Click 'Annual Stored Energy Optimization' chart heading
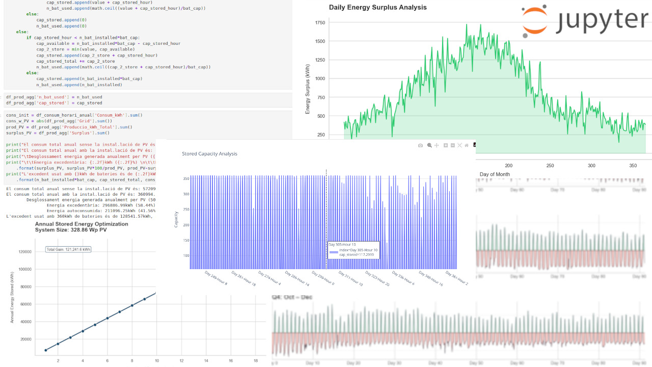652x367 pixels. point(81,224)
